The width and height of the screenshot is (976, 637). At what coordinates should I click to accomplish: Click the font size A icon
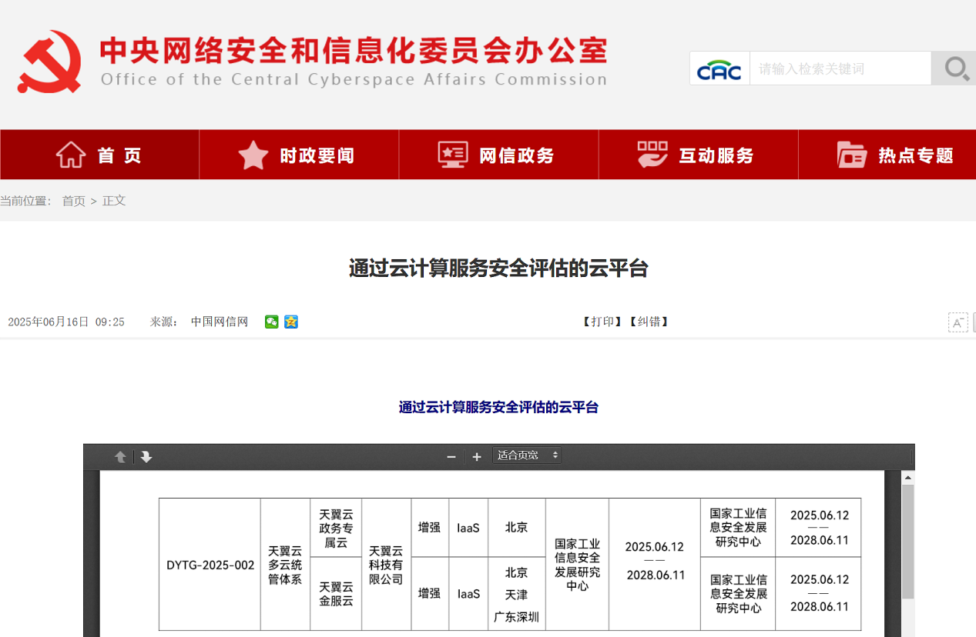pyautogui.click(x=958, y=322)
